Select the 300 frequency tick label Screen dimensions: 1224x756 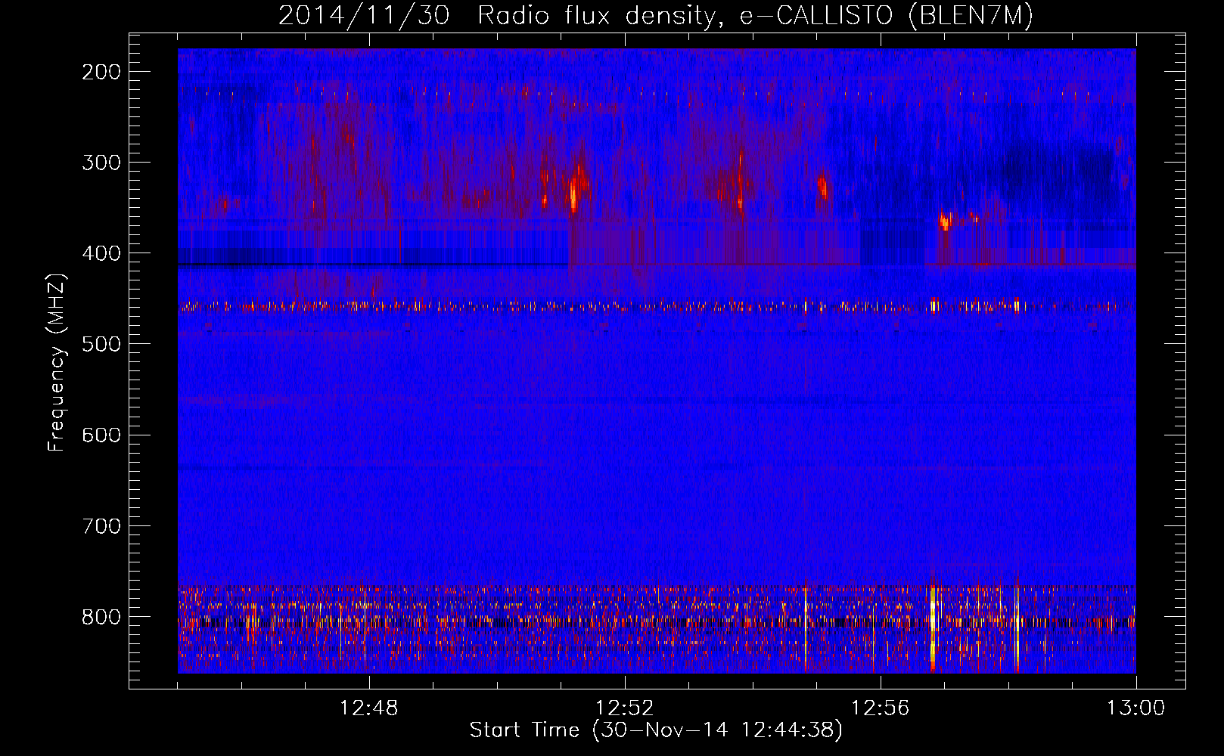[x=101, y=163]
